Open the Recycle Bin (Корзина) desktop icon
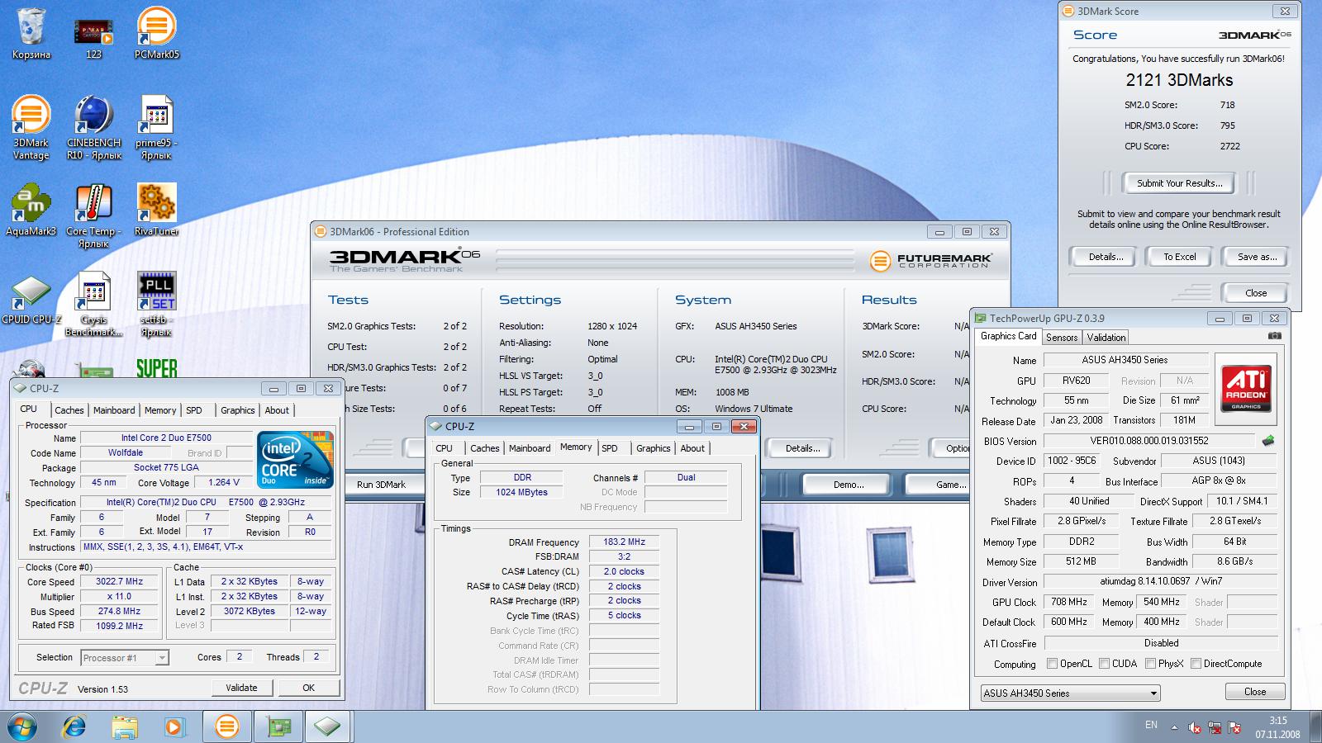This screenshot has width=1322, height=743. point(31,33)
